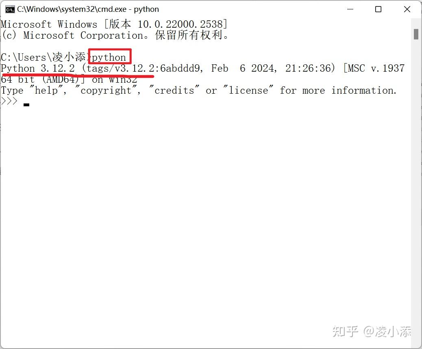Screen dimensions: 422x349
Task: Click the word "license" in the console
Action: point(248,90)
